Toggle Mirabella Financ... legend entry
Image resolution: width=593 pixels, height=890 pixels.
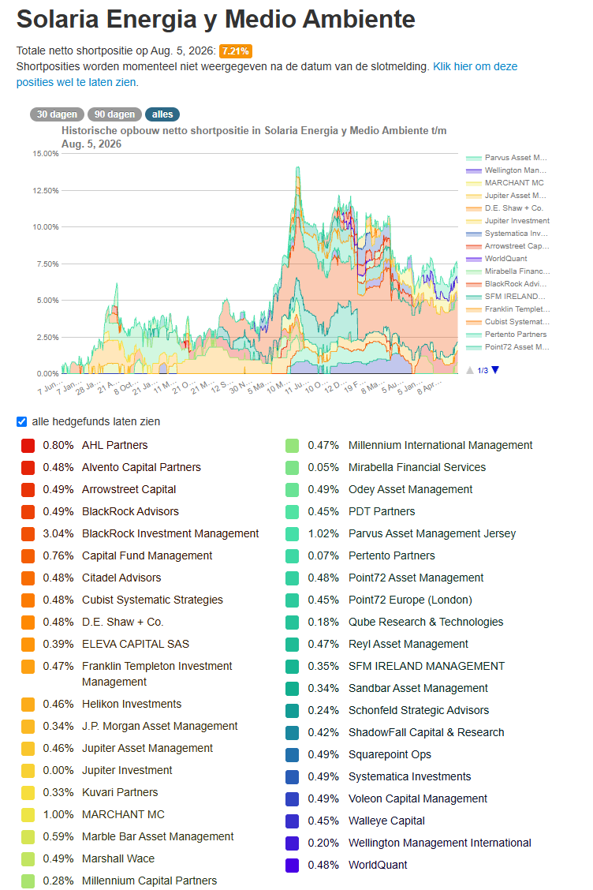pos(508,271)
